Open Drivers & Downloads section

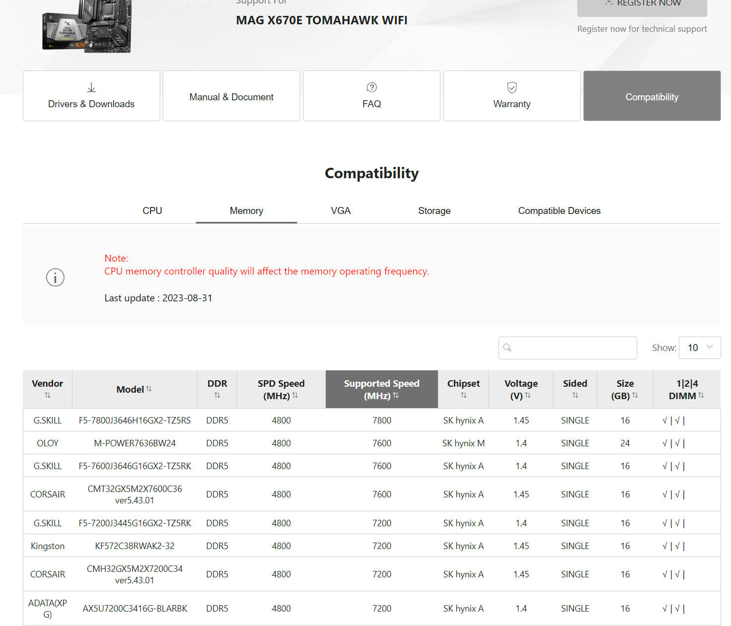click(x=91, y=96)
